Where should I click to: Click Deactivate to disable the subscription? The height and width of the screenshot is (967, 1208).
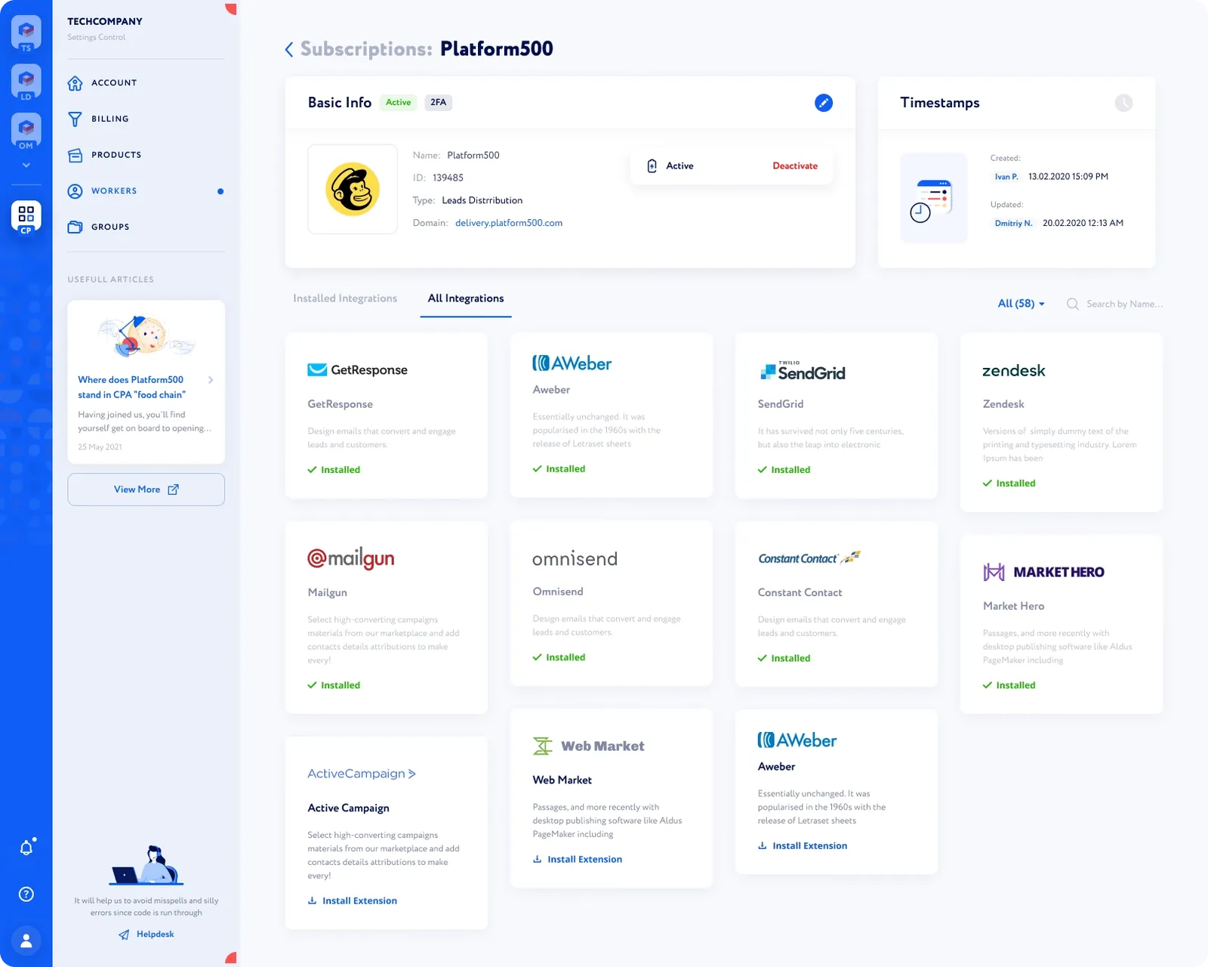tap(795, 166)
